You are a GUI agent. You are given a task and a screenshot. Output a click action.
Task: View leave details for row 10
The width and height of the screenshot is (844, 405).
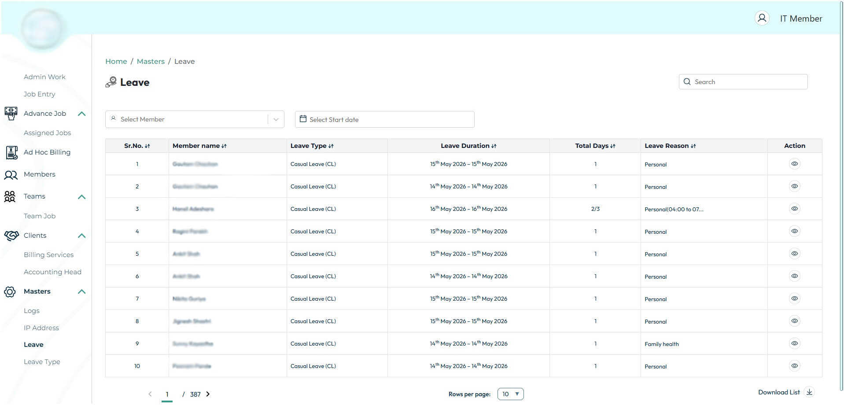795,366
